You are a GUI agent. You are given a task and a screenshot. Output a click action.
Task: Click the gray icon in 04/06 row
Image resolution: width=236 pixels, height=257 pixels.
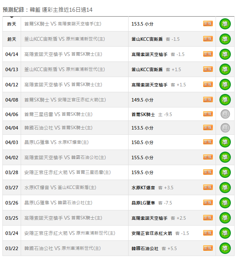[x=225, y=114]
